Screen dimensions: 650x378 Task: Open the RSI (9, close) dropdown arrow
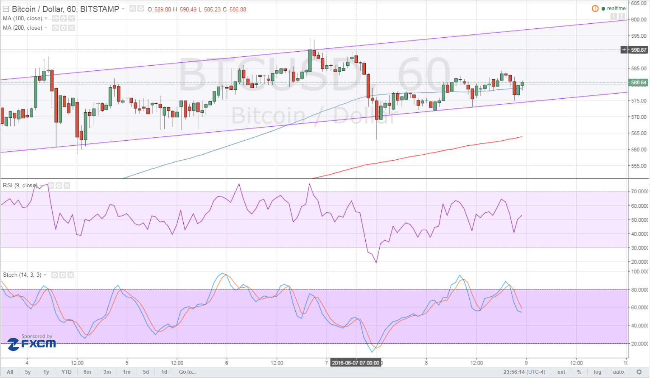[x=41, y=186]
